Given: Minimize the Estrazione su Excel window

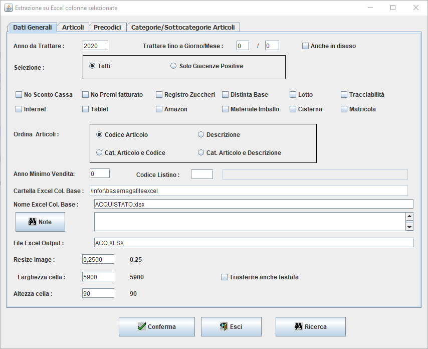Looking at the screenshot, I should 370,8.
